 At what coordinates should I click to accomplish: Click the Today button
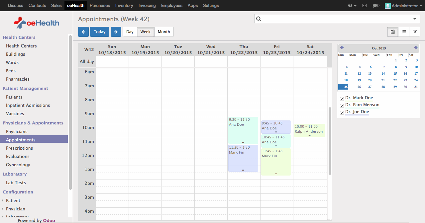(99, 32)
